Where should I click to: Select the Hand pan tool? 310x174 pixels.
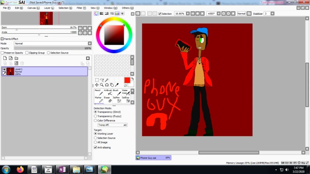point(112,85)
